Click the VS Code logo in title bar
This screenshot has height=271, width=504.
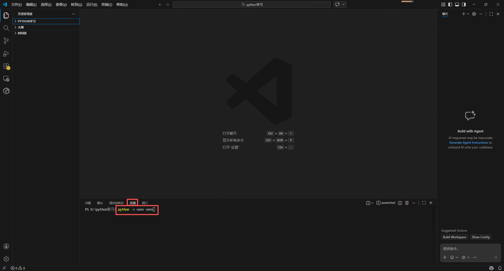(x=5, y=4)
